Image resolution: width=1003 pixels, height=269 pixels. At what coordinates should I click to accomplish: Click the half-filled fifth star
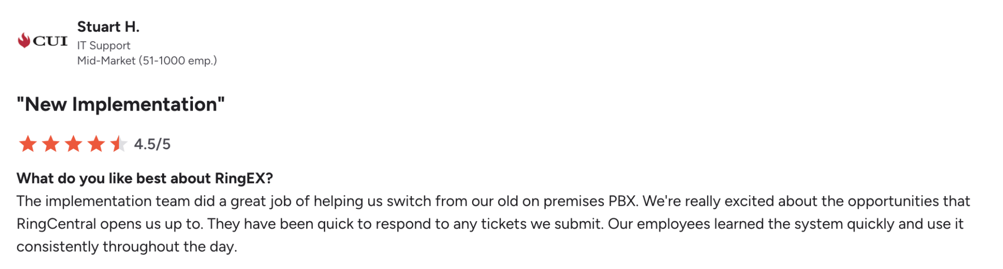[x=119, y=144]
